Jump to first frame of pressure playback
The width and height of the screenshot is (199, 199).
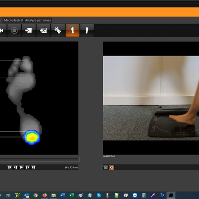pos(10,167)
